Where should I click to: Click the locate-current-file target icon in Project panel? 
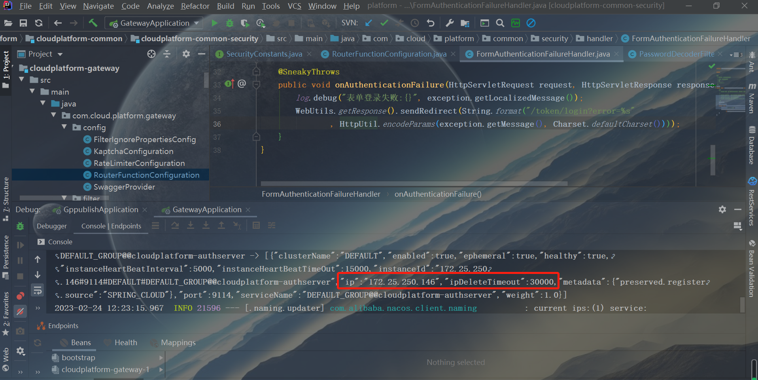(151, 54)
